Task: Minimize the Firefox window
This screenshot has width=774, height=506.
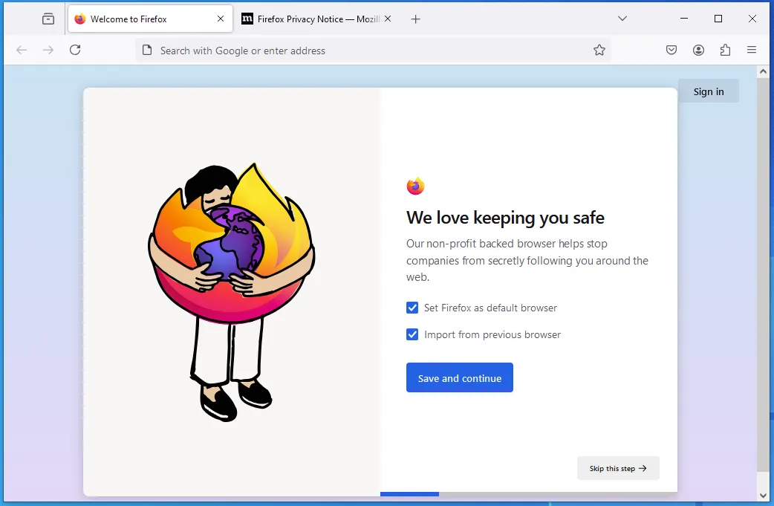Action: pyautogui.click(x=684, y=19)
